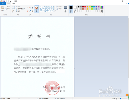Click the Paste clipboard icon
129x100 pixels.
coord(3,7)
